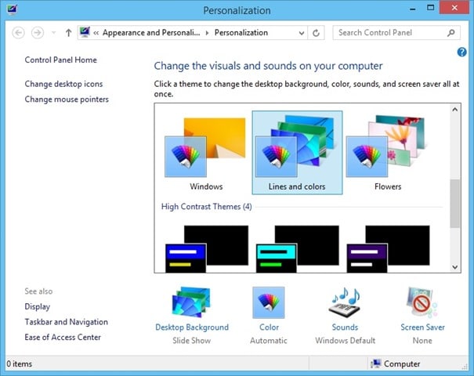Click the Control Panel icon in address bar
This screenshot has height=376, width=474.
coord(85,32)
